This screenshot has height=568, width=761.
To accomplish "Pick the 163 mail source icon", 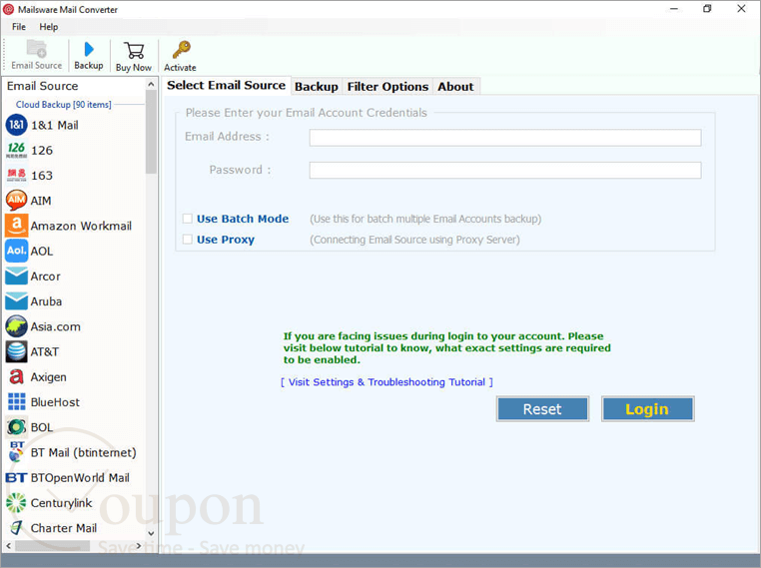I will click(x=17, y=176).
